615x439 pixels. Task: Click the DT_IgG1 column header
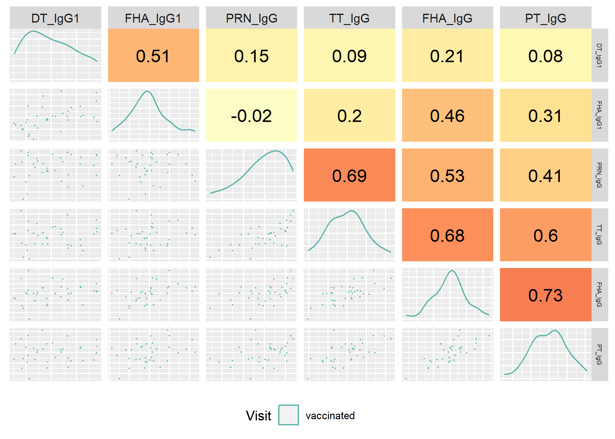pos(56,18)
